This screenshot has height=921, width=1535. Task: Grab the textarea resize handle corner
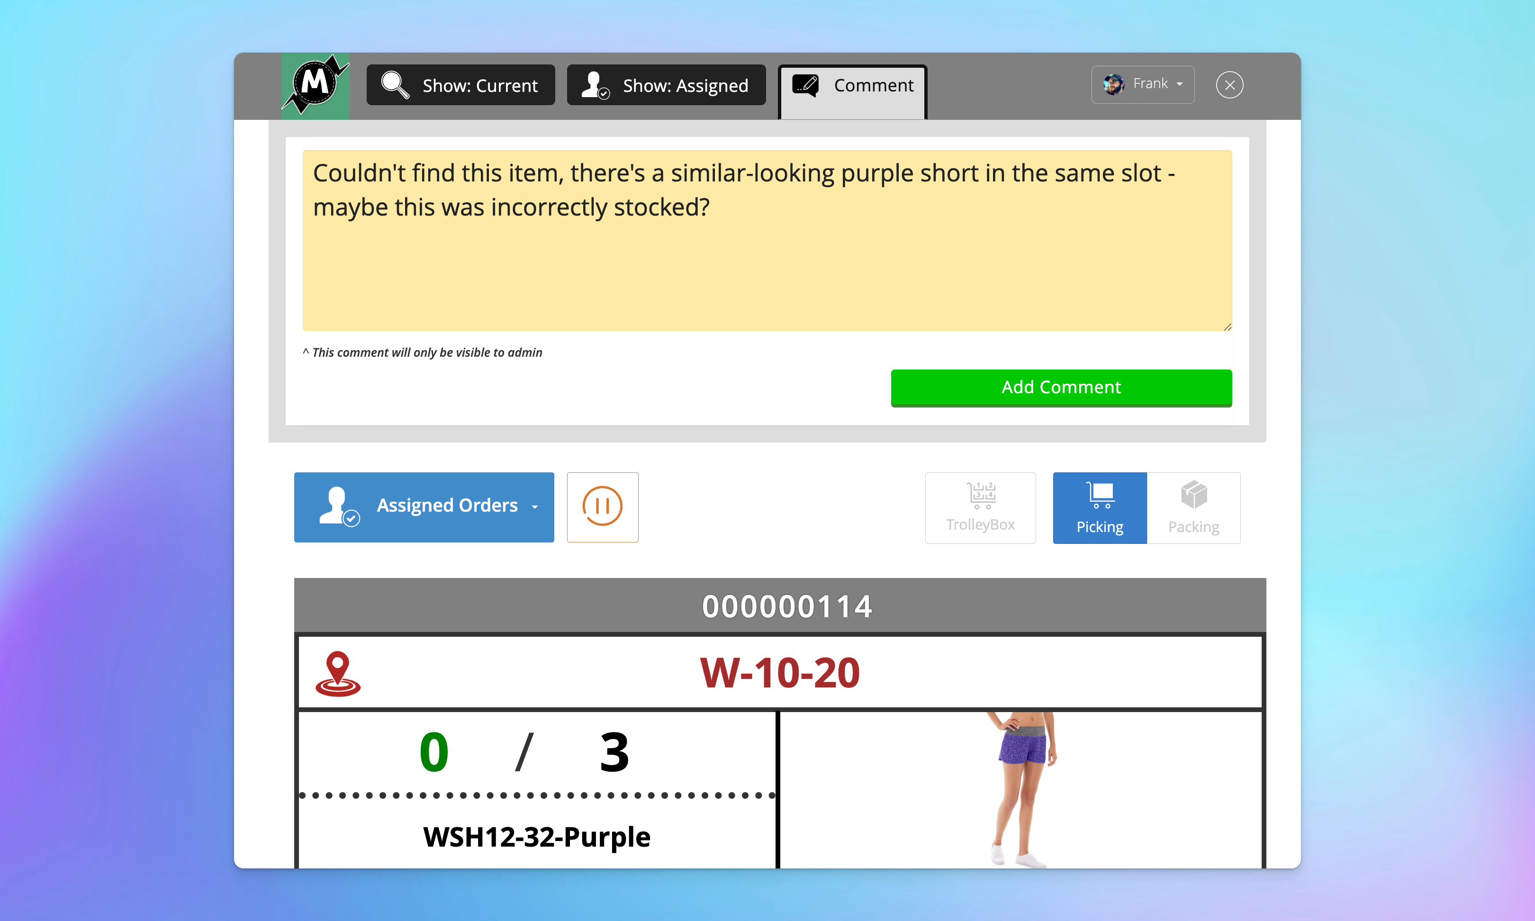click(1227, 326)
